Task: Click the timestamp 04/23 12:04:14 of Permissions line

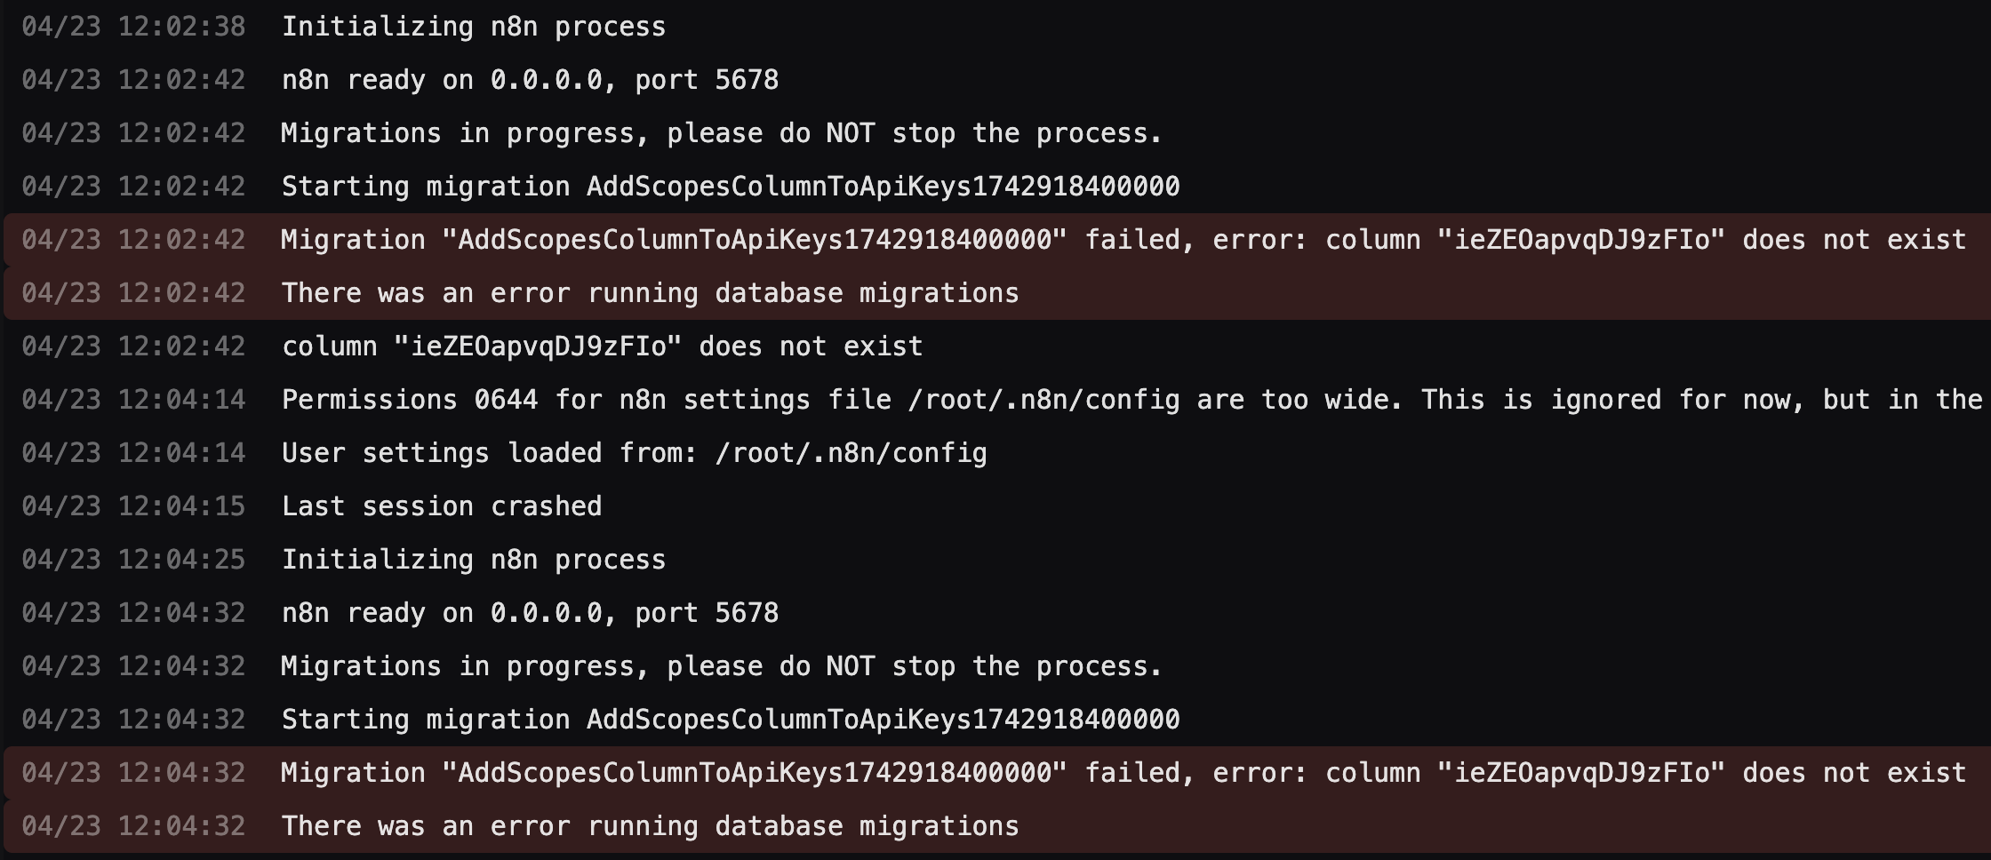Action: click(x=133, y=400)
